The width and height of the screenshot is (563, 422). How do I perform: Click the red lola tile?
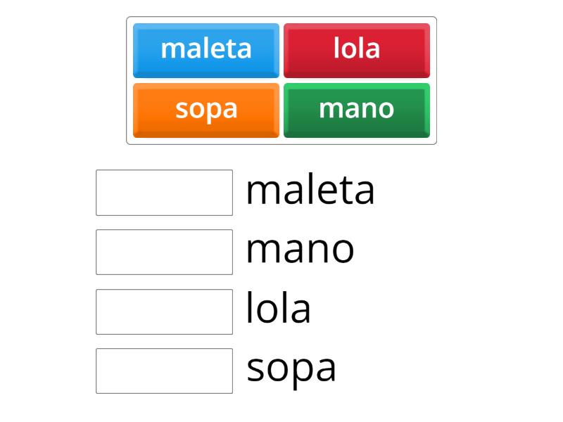356,49
